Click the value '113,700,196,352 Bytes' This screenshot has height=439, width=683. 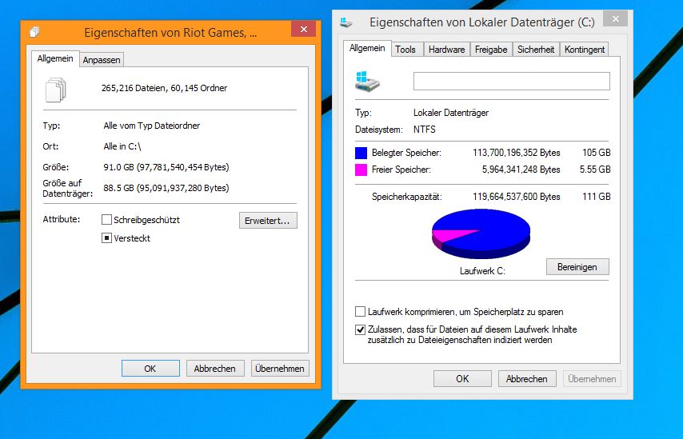516,153
